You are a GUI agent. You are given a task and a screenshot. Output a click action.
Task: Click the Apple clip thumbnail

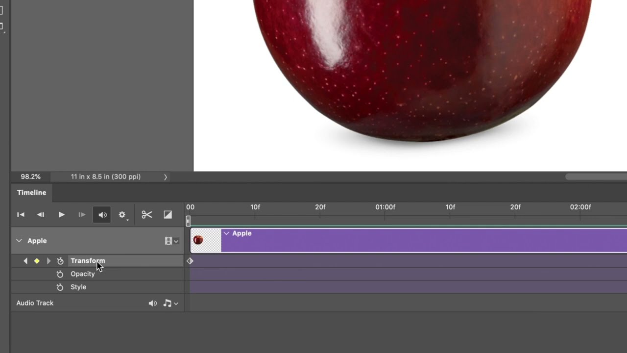[206, 240]
